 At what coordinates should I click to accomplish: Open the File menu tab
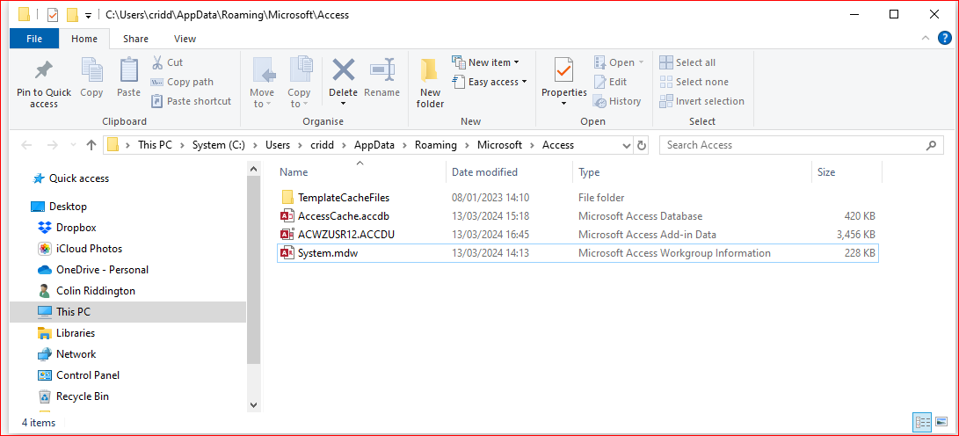pyautogui.click(x=34, y=39)
